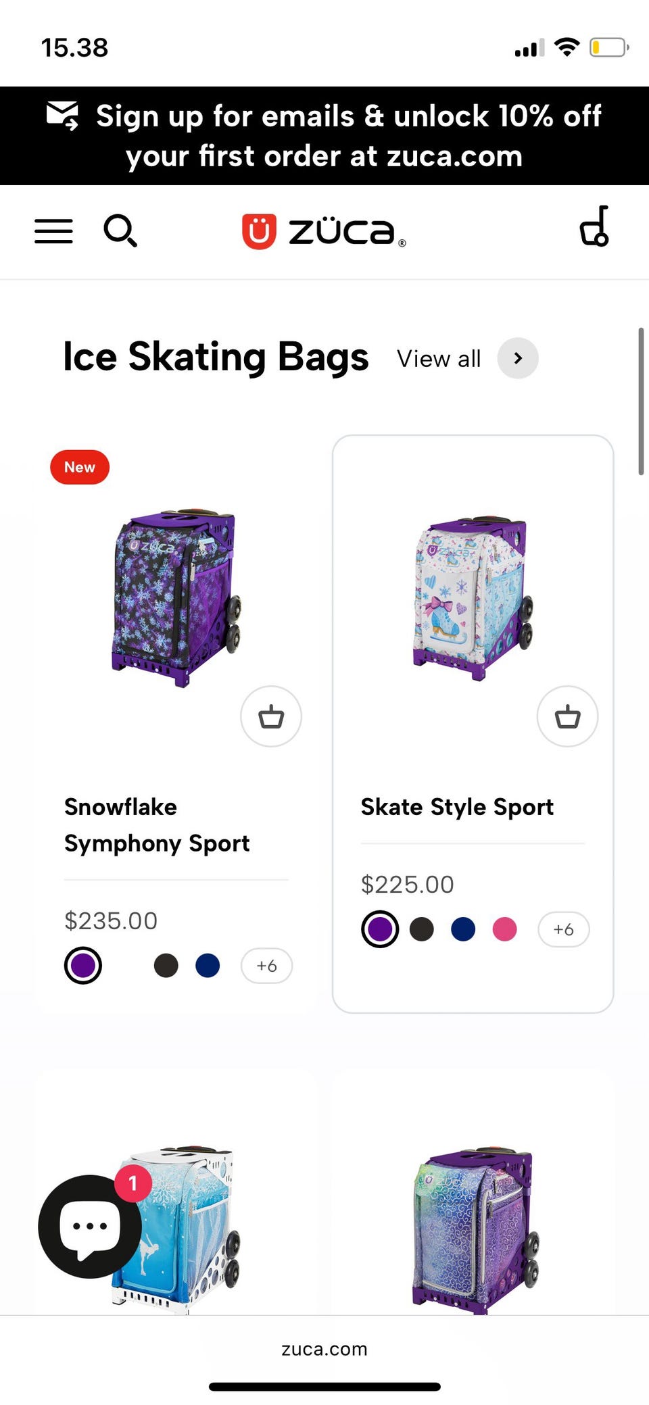Select purple frame for Snowflake Symphony Sport
This screenshot has width=649, height=1405.
point(83,966)
